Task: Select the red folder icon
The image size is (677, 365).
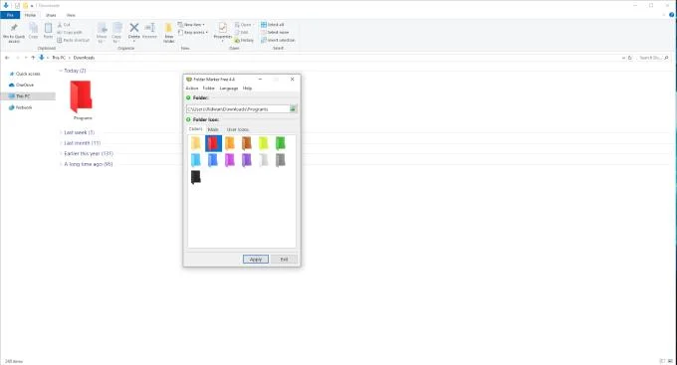Action: click(213, 143)
